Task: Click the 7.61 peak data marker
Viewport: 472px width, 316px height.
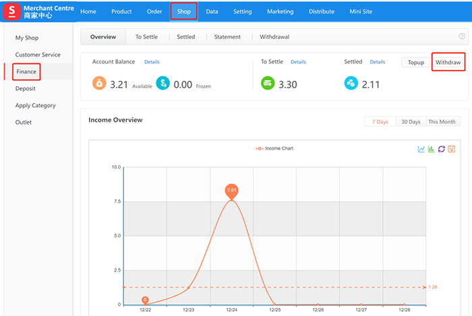Action: coord(231,191)
